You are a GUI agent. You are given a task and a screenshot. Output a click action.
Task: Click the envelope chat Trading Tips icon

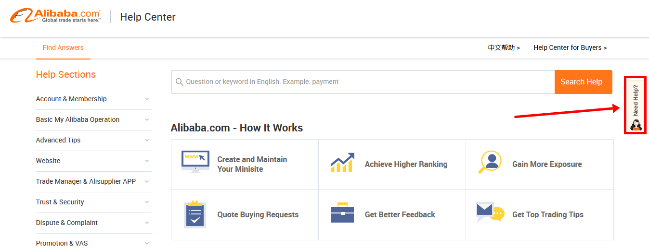(x=490, y=212)
